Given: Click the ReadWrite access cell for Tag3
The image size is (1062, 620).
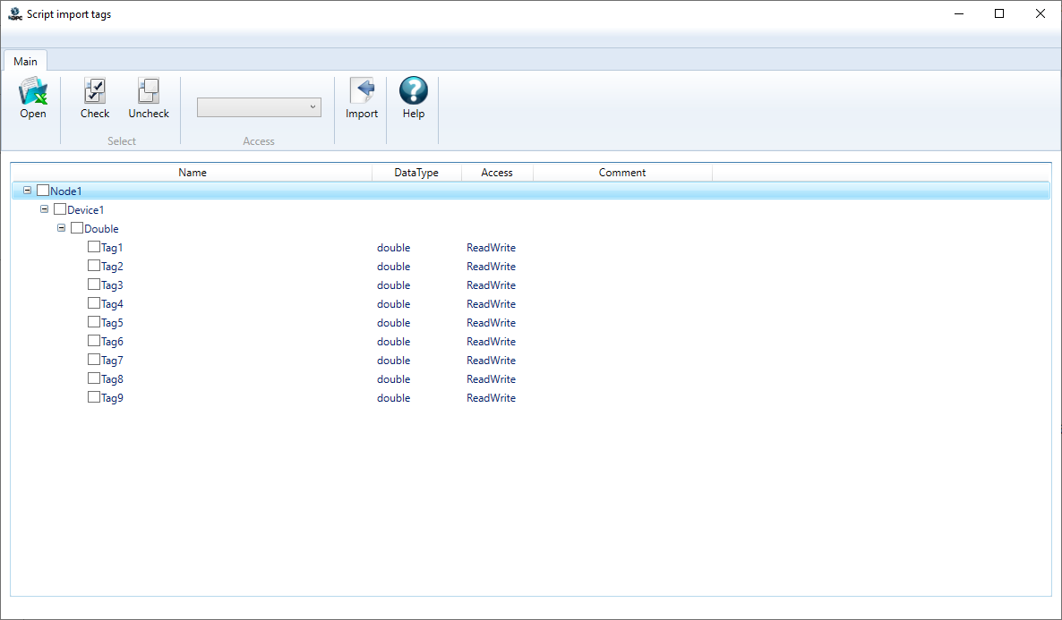Looking at the screenshot, I should [491, 285].
